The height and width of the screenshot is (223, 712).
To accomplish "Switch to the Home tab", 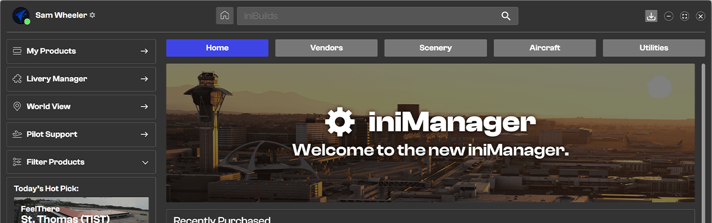I will point(217,48).
